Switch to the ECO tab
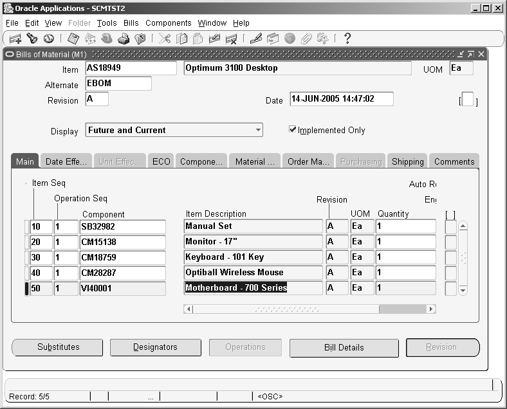Image resolution: width=507 pixels, height=409 pixels. click(161, 161)
